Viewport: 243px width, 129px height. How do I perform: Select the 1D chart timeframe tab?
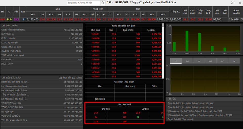click(x=176, y=61)
